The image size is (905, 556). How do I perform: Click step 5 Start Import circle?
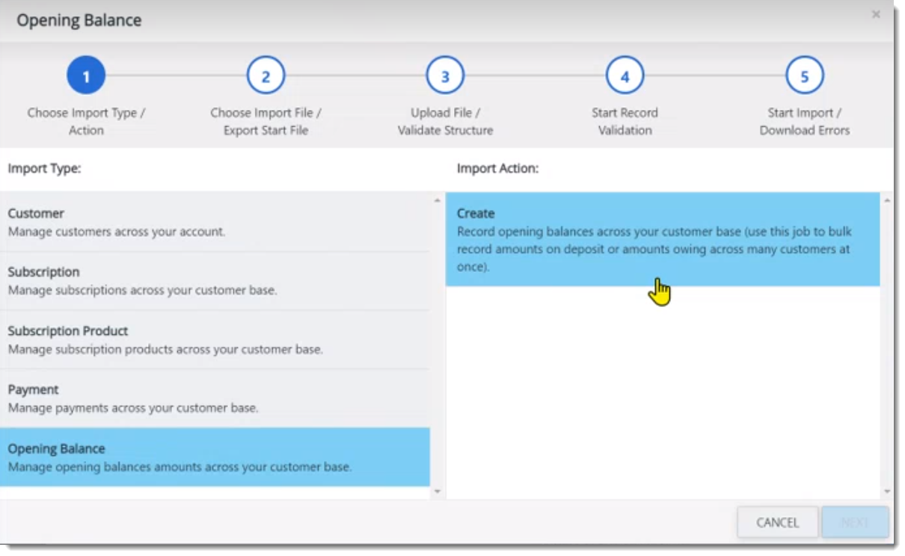pos(804,75)
